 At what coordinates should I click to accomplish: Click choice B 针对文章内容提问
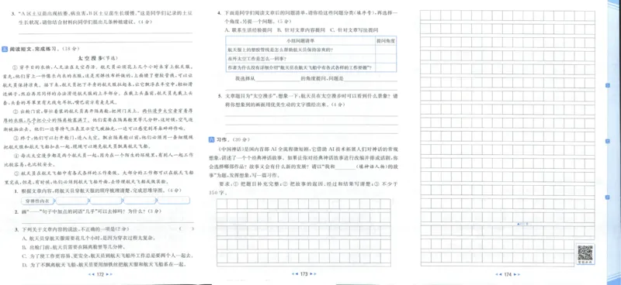click(x=301, y=30)
